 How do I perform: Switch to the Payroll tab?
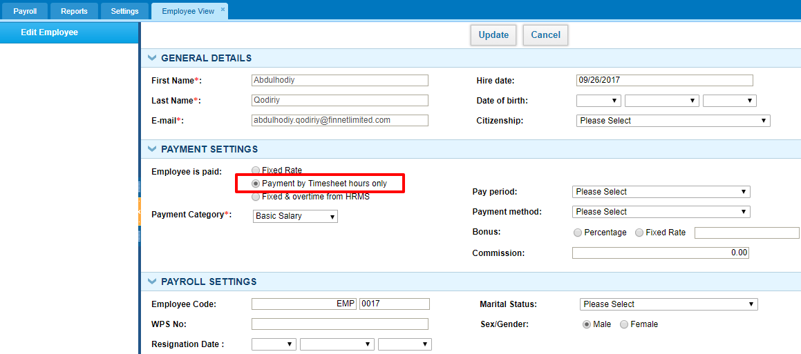(x=25, y=11)
